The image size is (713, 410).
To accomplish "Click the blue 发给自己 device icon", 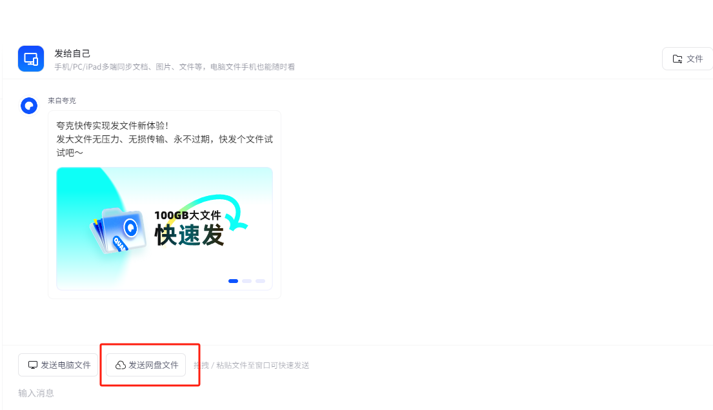I will point(31,59).
